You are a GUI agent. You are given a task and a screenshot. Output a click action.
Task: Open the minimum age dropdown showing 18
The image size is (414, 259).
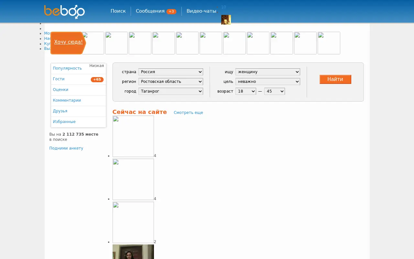point(246,91)
